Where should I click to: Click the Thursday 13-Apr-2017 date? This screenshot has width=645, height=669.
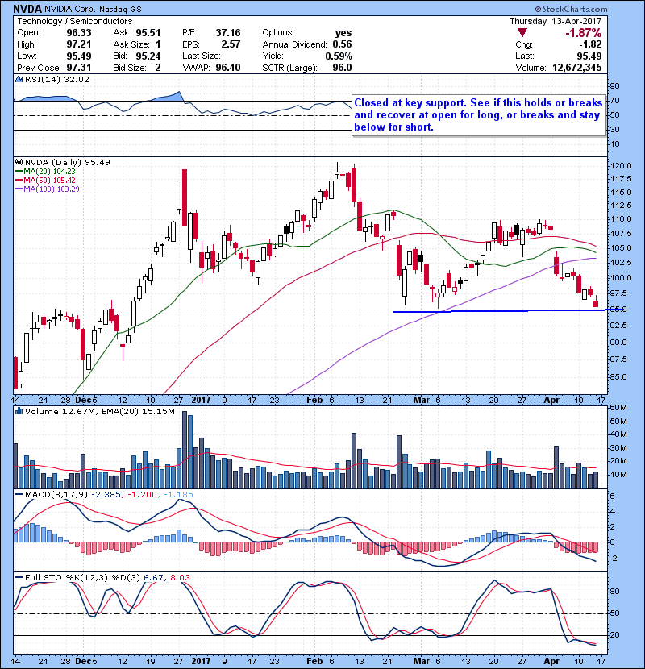(556, 21)
